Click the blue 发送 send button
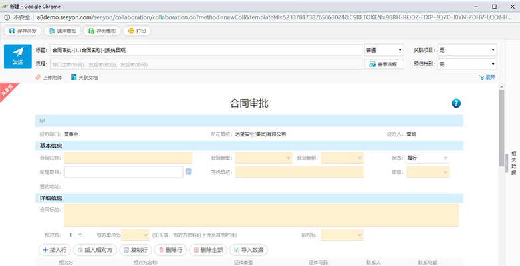Screen dimensions: 520x266 click(x=18, y=57)
